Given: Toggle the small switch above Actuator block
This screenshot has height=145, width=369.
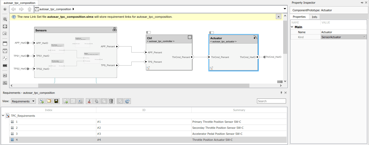Looking at the screenshot, I should click(x=211, y=33).
